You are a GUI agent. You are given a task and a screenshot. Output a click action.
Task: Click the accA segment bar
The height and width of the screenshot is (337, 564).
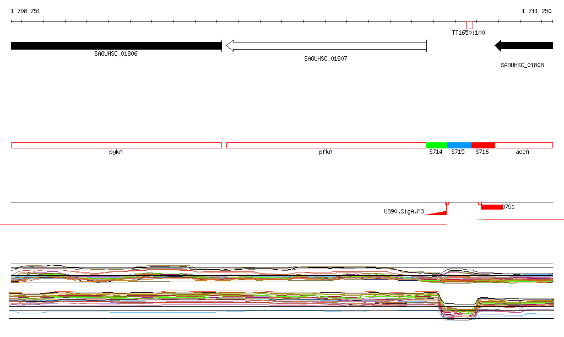[524, 146]
